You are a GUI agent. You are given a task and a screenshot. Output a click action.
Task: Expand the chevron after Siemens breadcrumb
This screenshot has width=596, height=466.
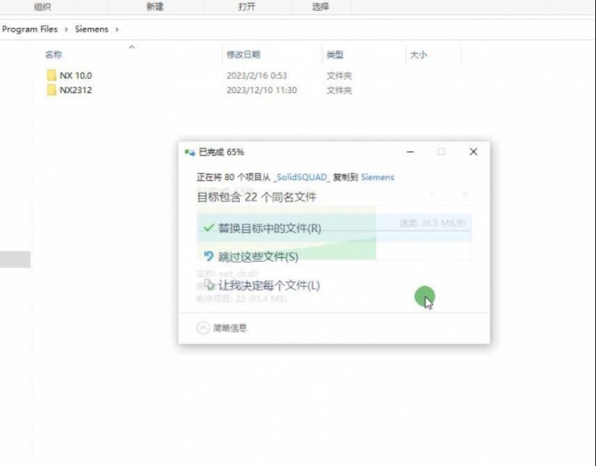pos(117,29)
